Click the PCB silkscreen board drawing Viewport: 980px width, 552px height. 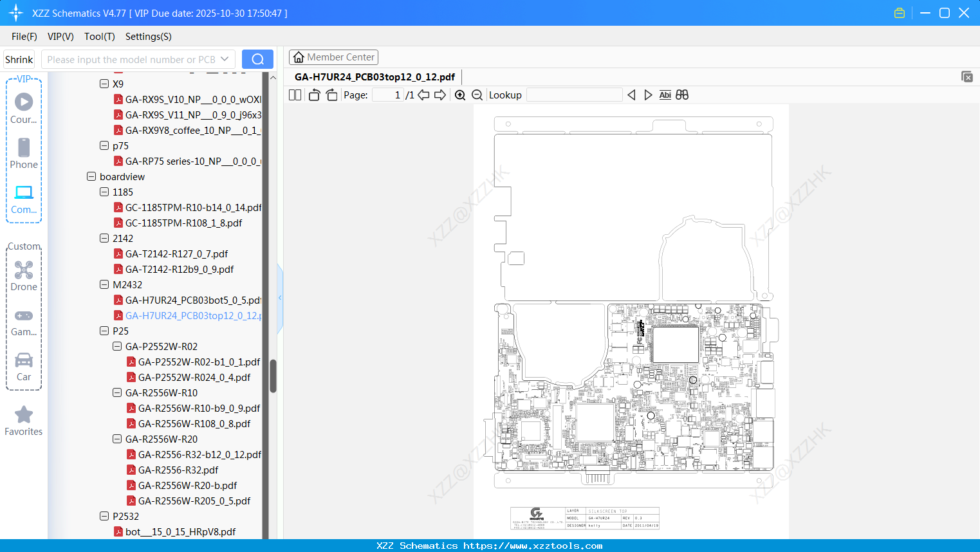pos(631,322)
